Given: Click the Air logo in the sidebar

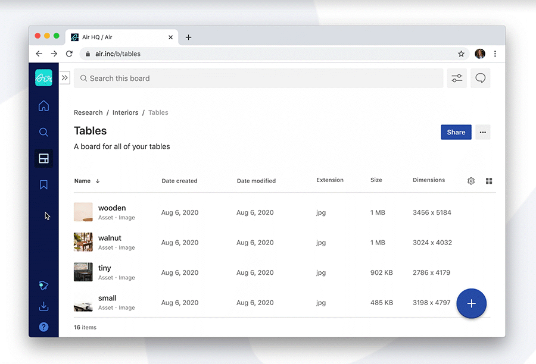Looking at the screenshot, I should click(43, 78).
